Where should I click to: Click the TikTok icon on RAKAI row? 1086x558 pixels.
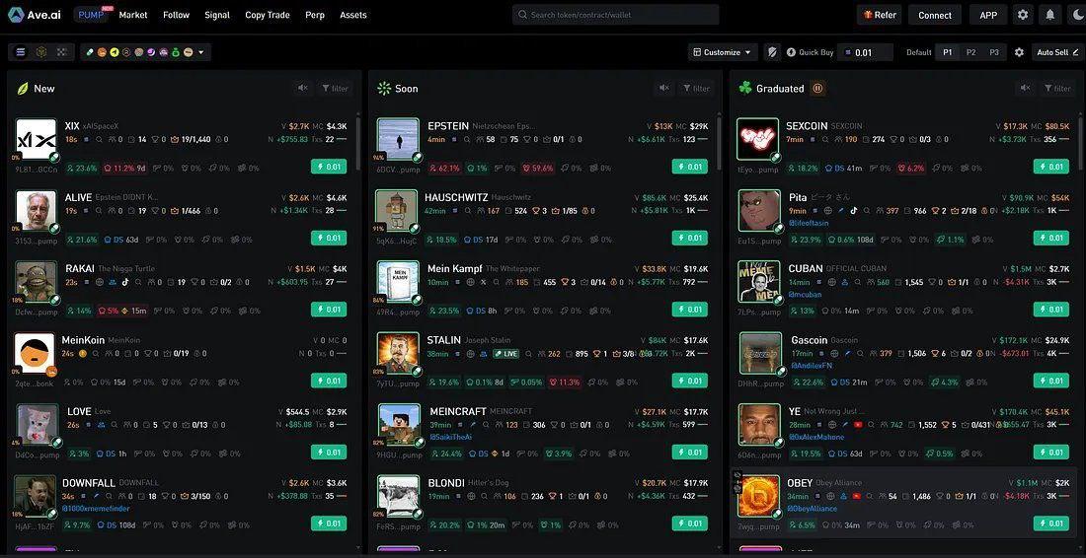pos(125,282)
